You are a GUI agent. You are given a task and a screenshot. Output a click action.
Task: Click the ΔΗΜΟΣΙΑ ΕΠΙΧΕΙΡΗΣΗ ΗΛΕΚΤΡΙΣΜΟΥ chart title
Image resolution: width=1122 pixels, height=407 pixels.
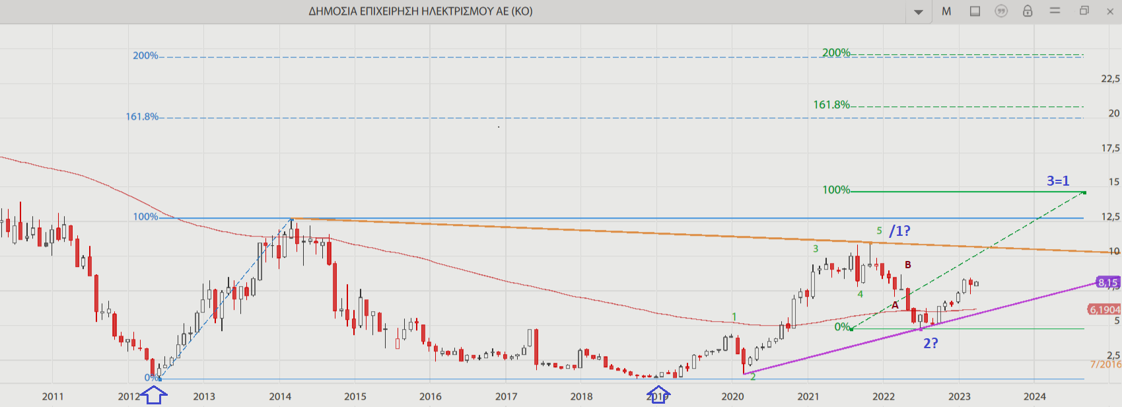pyautogui.click(x=421, y=11)
